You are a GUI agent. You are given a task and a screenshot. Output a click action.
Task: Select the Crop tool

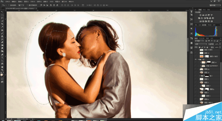point(2,24)
